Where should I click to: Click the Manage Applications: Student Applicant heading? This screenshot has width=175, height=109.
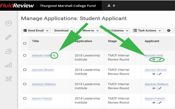[74, 19]
